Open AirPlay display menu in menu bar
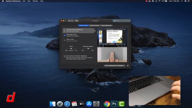 coord(156,1)
